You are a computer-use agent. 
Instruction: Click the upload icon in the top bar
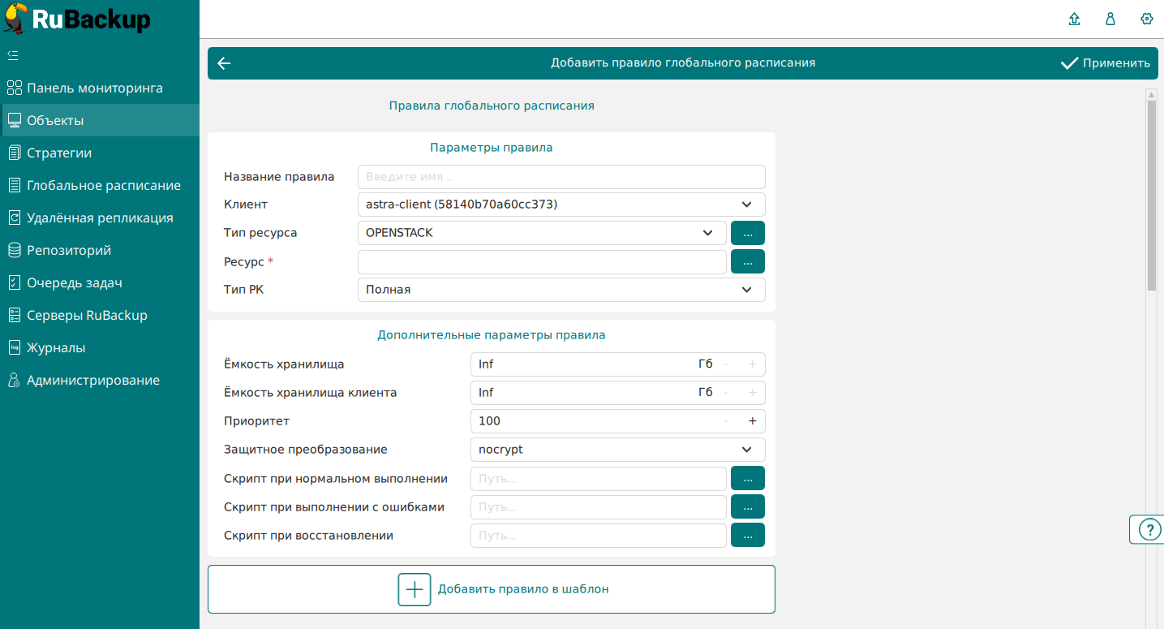(1075, 19)
